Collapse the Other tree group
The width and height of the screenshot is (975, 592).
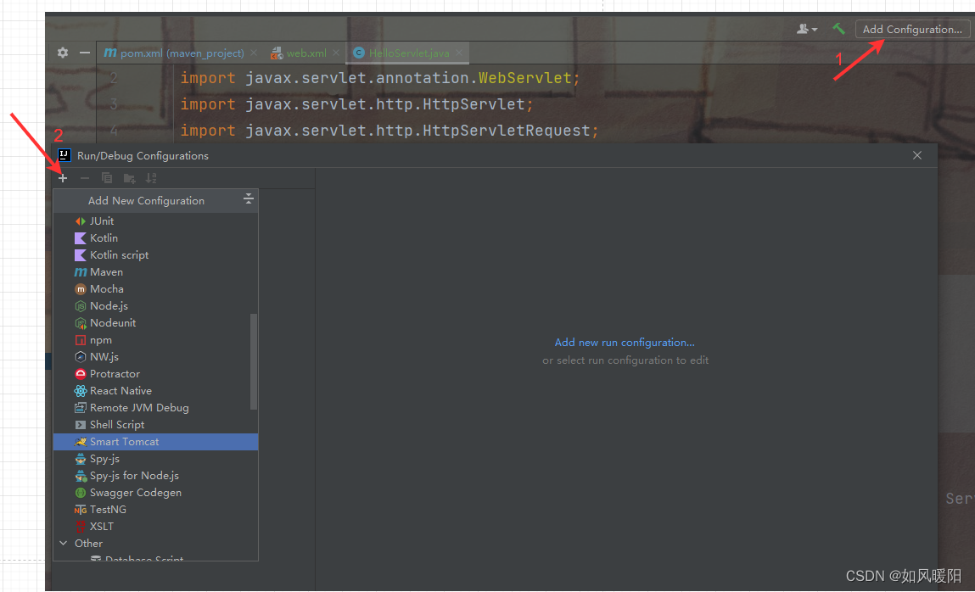tap(63, 543)
